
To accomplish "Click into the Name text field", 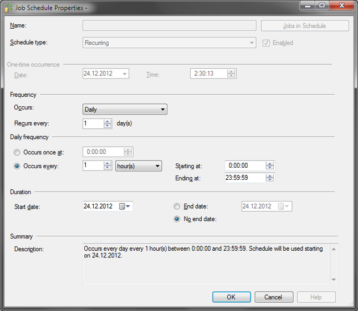I will point(169,25).
